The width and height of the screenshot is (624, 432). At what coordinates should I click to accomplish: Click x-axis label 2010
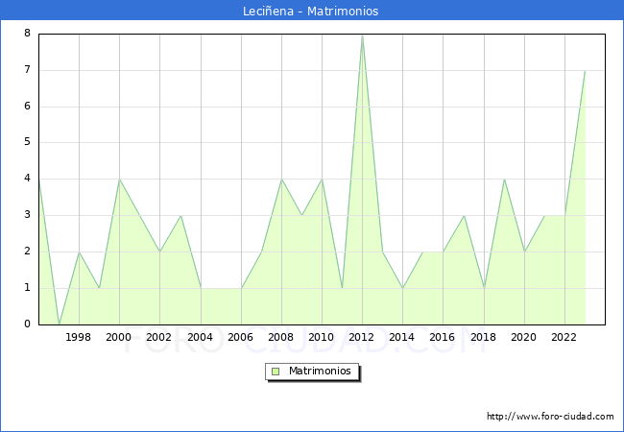pyautogui.click(x=322, y=337)
